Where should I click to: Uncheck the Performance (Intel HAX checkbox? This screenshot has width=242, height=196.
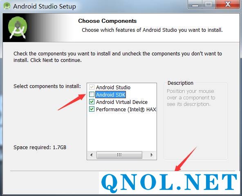[x=92, y=109]
